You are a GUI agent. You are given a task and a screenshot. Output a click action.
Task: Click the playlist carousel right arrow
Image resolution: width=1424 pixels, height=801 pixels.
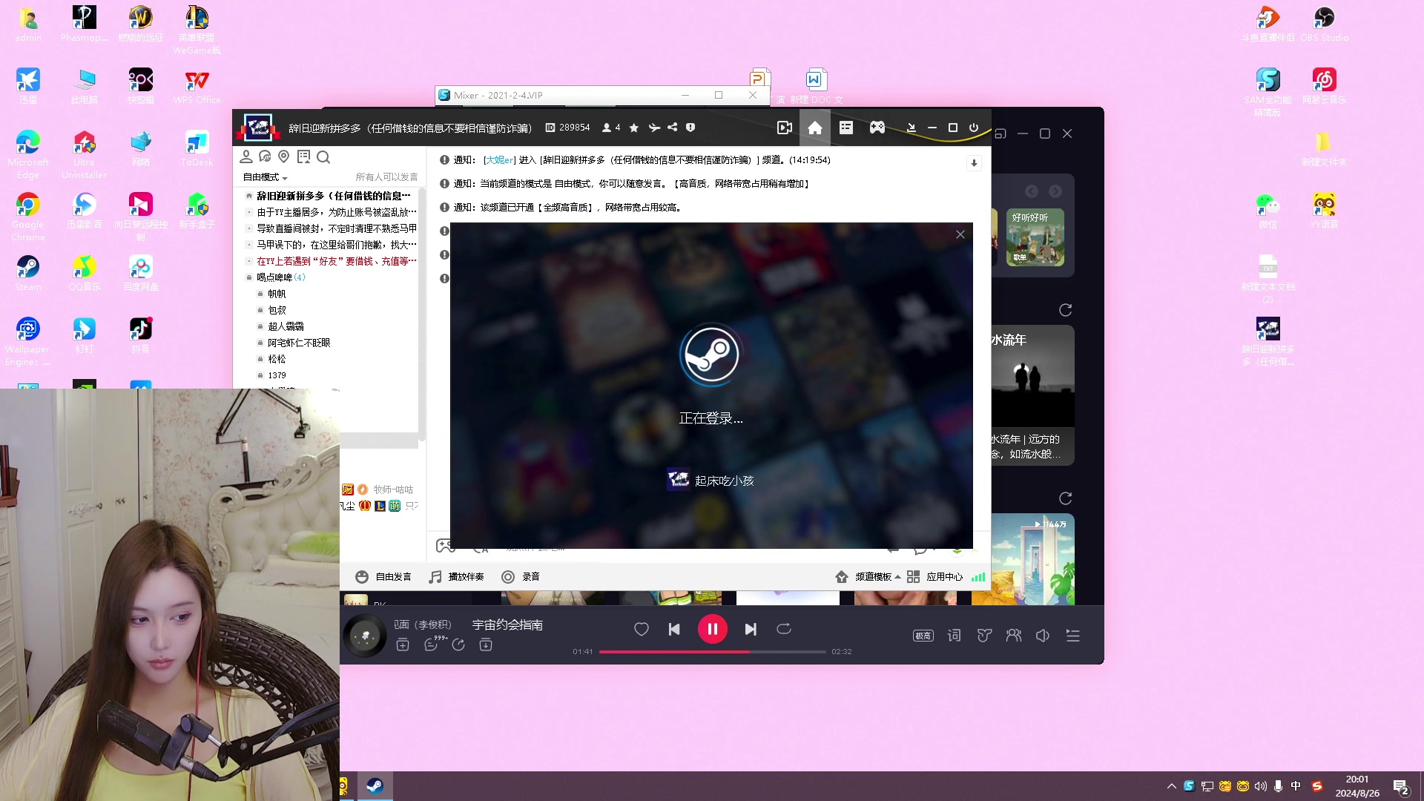click(1055, 191)
